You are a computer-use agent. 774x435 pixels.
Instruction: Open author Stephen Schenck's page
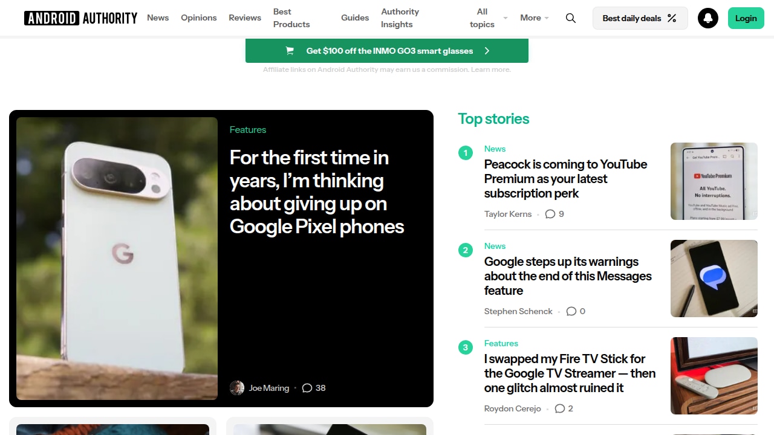tap(518, 311)
